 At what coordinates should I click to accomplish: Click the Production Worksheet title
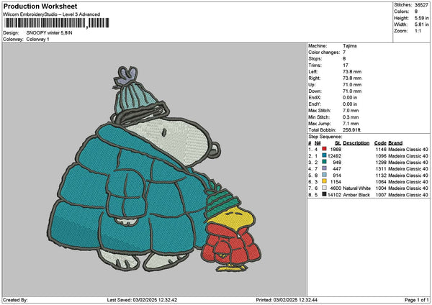pos(40,6)
